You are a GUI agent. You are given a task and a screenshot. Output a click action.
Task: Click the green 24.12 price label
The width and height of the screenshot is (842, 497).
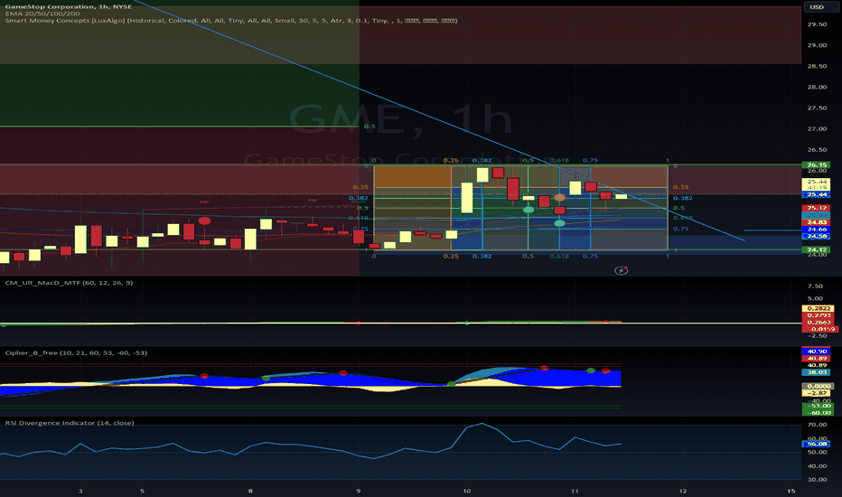pos(816,249)
